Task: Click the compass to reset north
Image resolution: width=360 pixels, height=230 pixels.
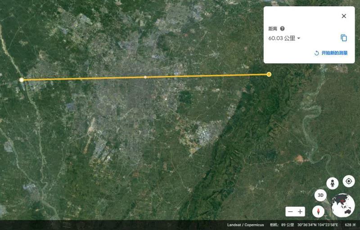Action: pyautogui.click(x=319, y=212)
